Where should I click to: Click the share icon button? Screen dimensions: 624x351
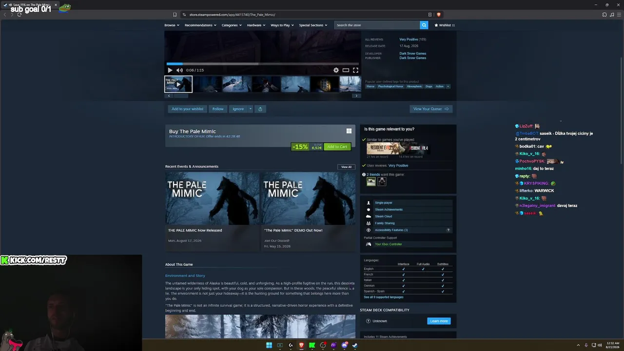pyautogui.click(x=260, y=109)
